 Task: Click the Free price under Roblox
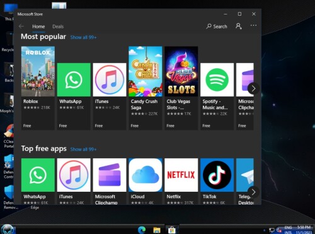coord(27,126)
